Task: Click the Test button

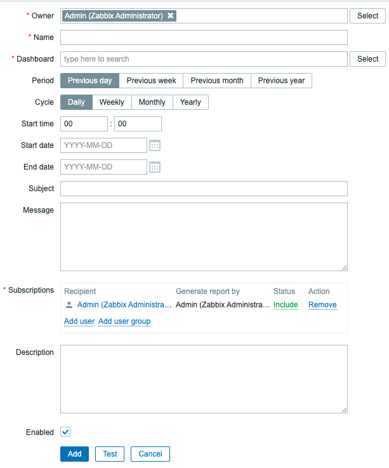Action: tap(110, 454)
